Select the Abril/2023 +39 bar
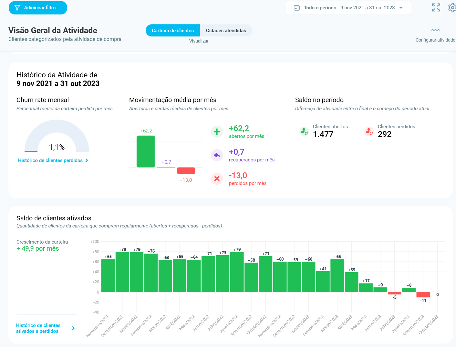Image resolution: width=456 pixels, height=347 pixels. click(351, 282)
